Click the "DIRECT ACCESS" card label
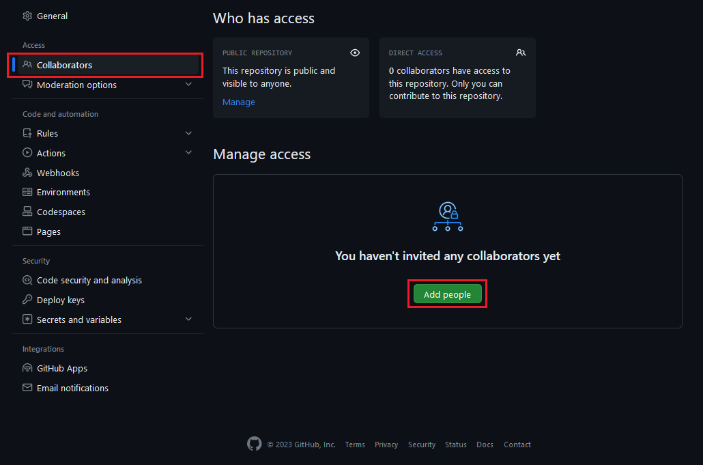 [x=415, y=53]
